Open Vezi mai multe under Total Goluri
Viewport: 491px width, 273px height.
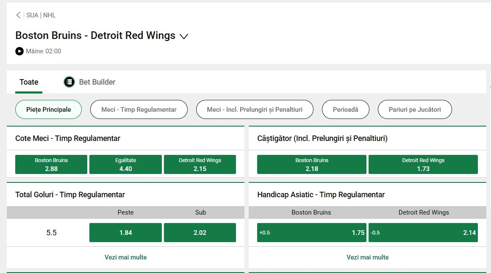tap(125, 257)
